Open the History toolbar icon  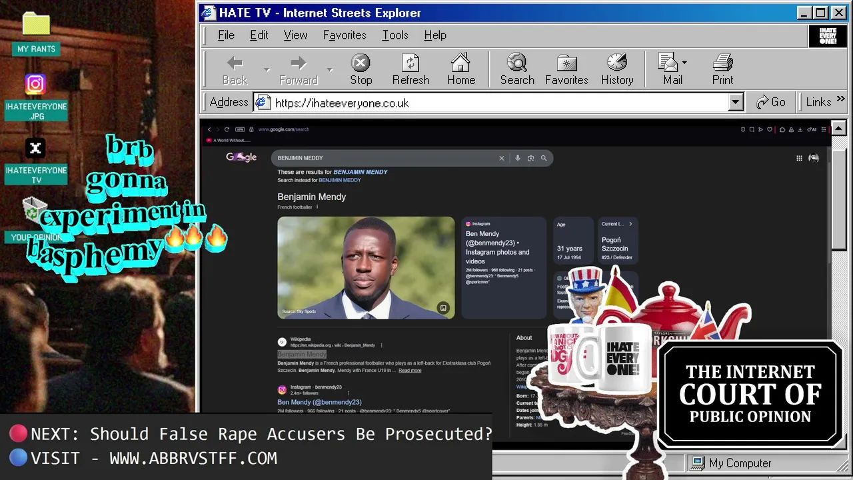pos(617,63)
